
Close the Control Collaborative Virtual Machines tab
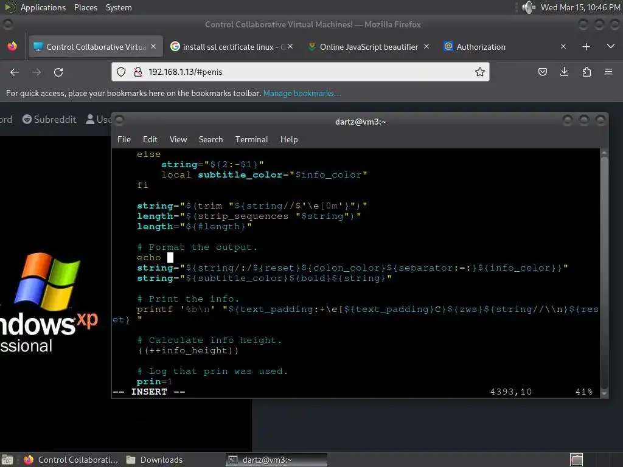[153, 46]
